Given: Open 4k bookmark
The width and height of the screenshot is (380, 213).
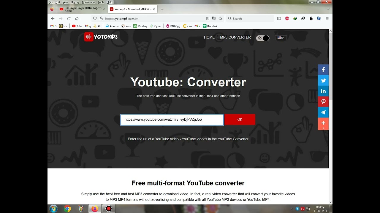Looking at the screenshot, I should (x=97, y=26).
